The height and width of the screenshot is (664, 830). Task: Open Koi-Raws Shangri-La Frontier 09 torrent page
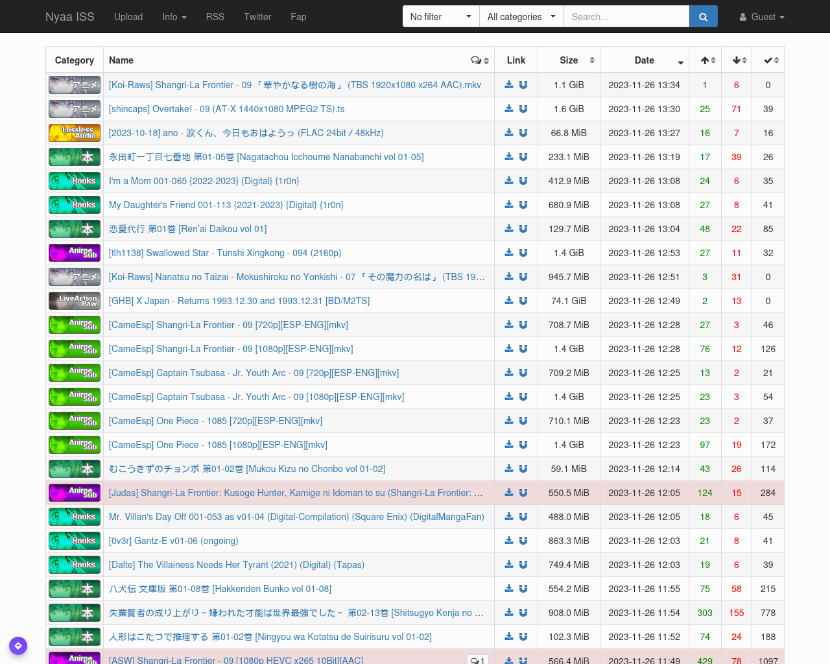tap(295, 85)
